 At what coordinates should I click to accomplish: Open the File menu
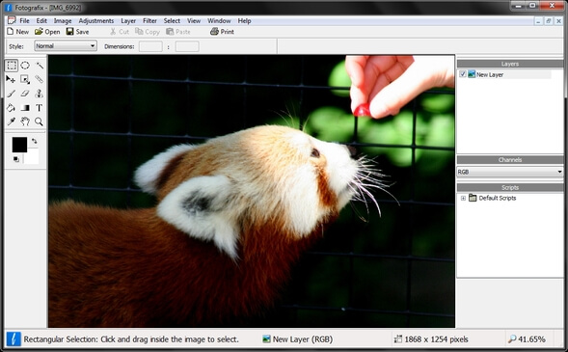[x=24, y=20]
